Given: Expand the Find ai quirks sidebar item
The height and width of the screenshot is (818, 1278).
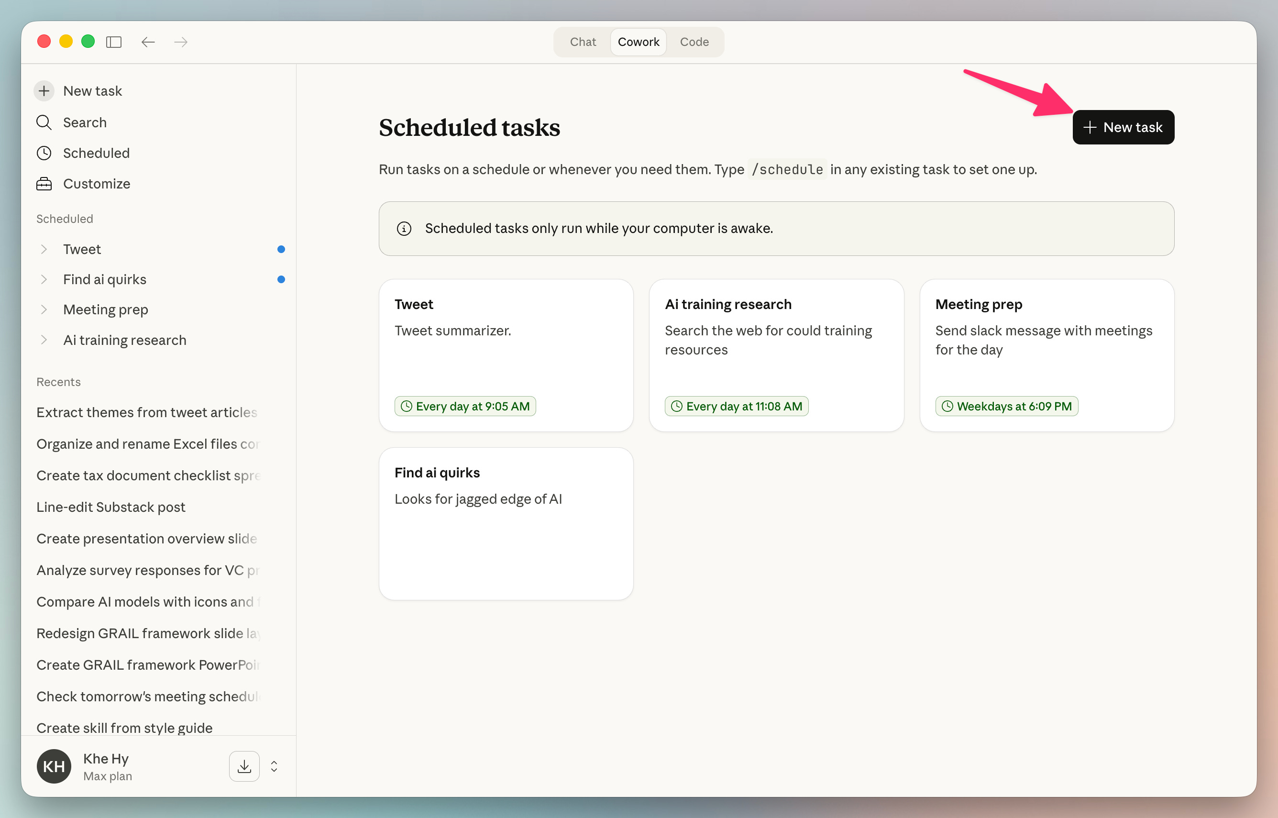Looking at the screenshot, I should 44,279.
